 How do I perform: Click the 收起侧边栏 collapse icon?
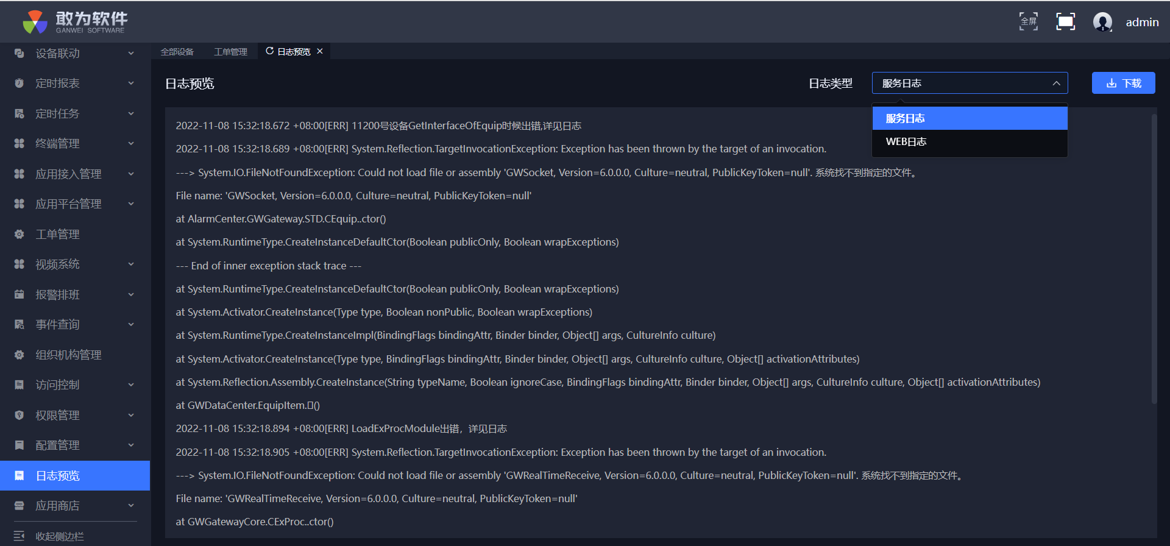(19, 536)
